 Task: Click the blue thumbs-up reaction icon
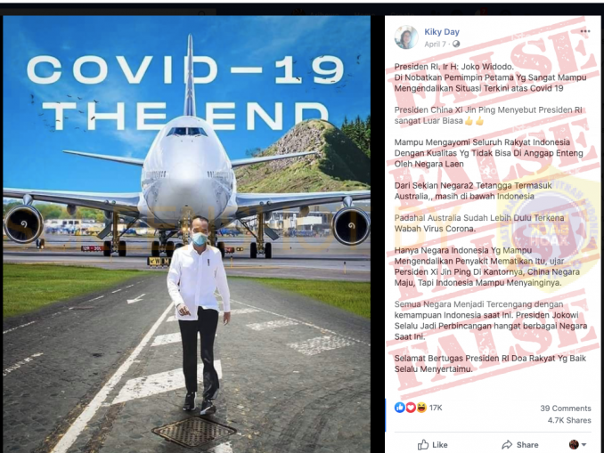[399, 408]
